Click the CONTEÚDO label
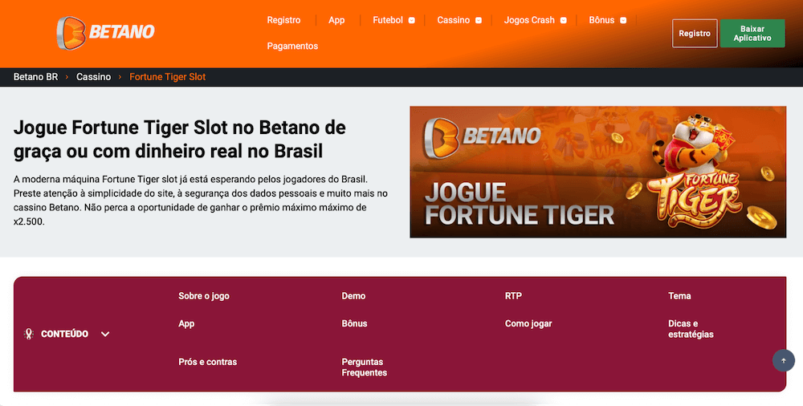This screenshot has height=406, width=803. point(64,334)
